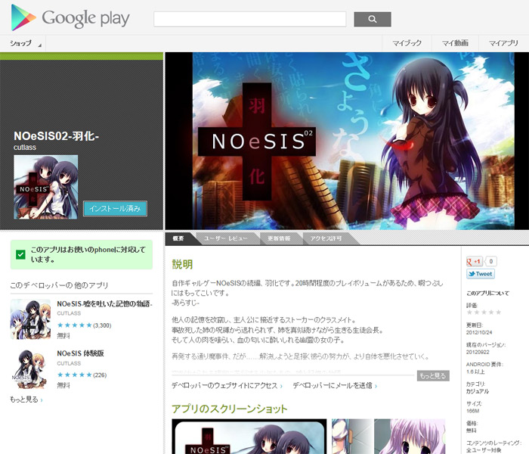Click the NOeSIS02 app icon thumbnail
The image size is (529, 454).
46,187
